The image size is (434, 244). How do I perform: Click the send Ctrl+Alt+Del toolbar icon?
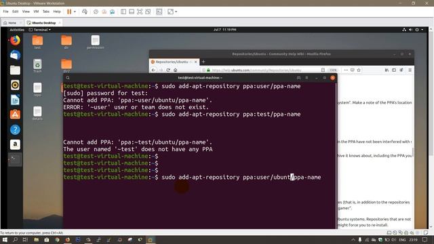[x=85, y=12]
